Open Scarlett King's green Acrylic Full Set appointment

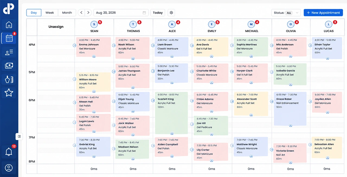(171, 113)
